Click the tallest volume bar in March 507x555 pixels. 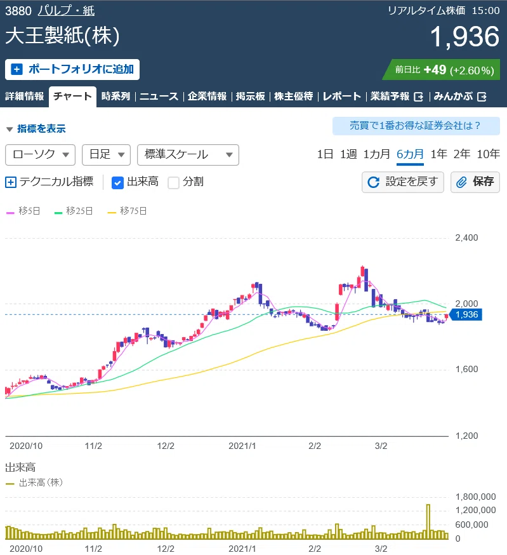tap(428, 522)
